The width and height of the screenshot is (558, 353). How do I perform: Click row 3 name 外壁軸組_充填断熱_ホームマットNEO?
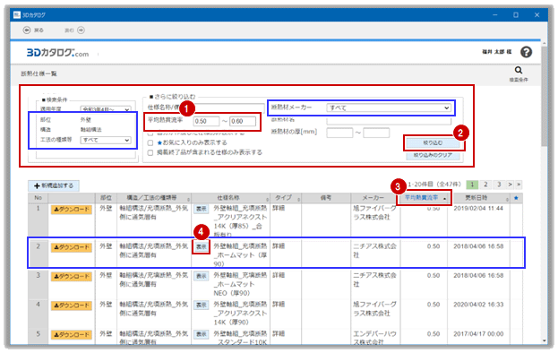pyautogui.click(x=240, y=284)
